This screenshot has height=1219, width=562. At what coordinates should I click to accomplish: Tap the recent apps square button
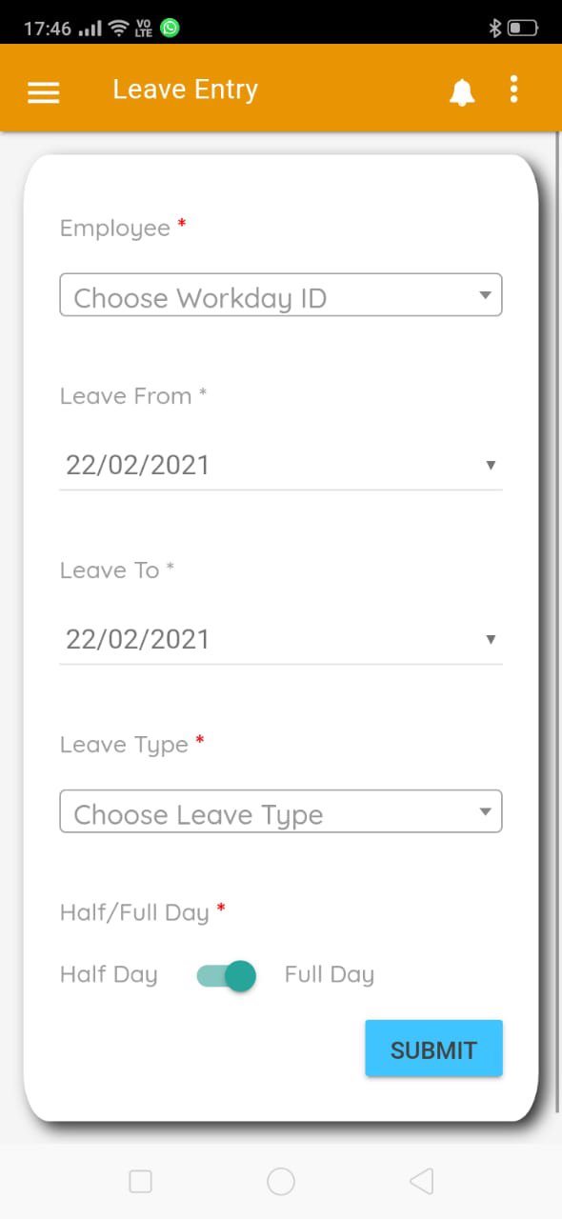pos(140,1182)
